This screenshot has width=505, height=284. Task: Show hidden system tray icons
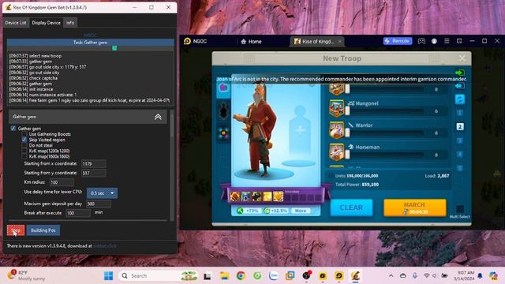click(x=391, y=276)
